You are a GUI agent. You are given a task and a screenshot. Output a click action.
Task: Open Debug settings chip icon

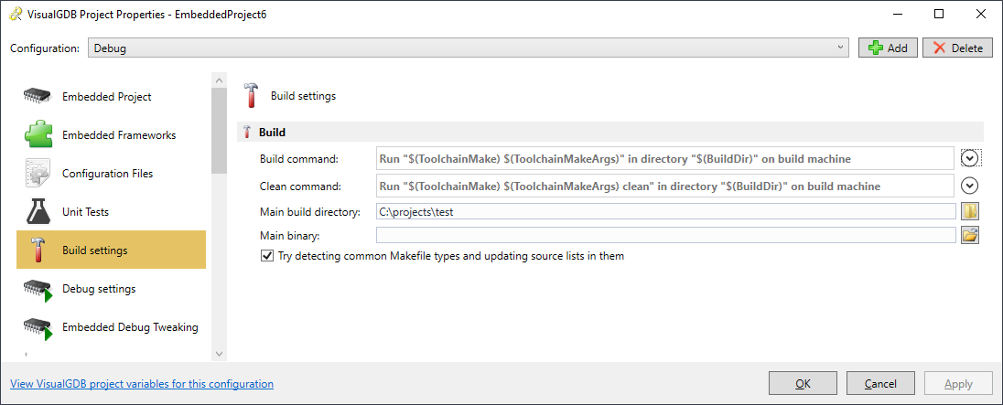pos(38,289)
